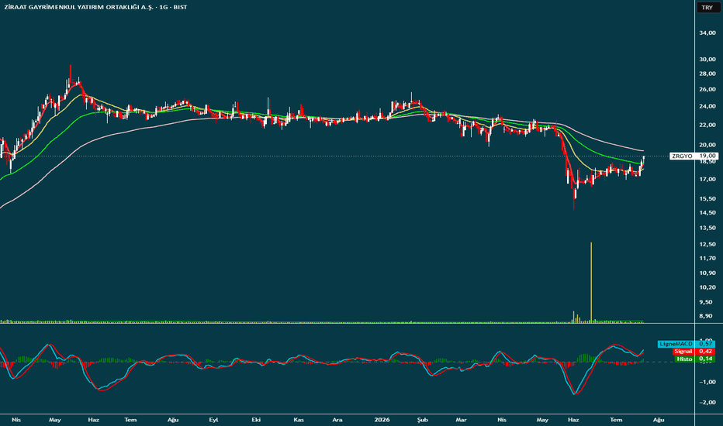Click the Şub month on time axis
Screen dimensions: 723x426
[422, 420]
